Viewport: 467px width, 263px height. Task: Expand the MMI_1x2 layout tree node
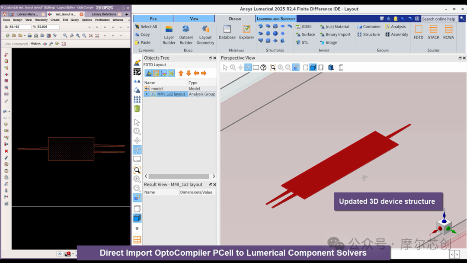147,94
